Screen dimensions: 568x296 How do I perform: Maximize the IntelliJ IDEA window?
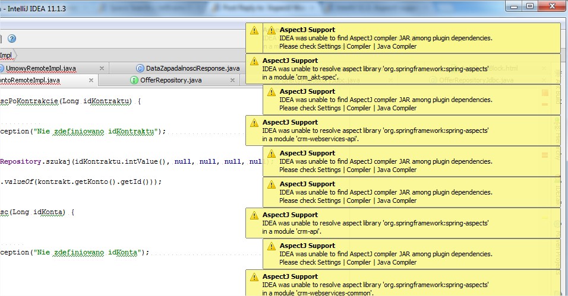tap(530, 6)
